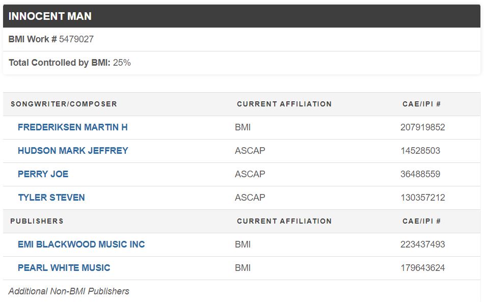Click the Total Controlled by BMI 25% line

[70, 63]
